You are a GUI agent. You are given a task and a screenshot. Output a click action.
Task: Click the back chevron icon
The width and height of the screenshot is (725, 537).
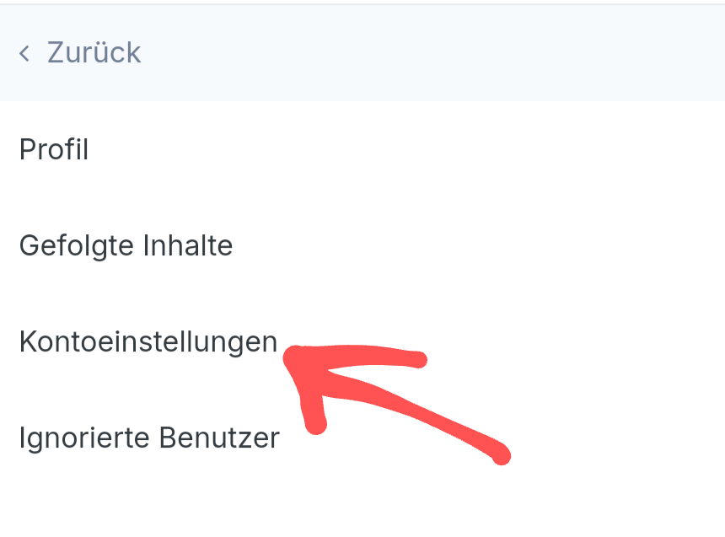(x=24, y=54)
